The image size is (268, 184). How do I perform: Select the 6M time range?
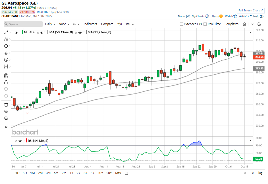56,173
